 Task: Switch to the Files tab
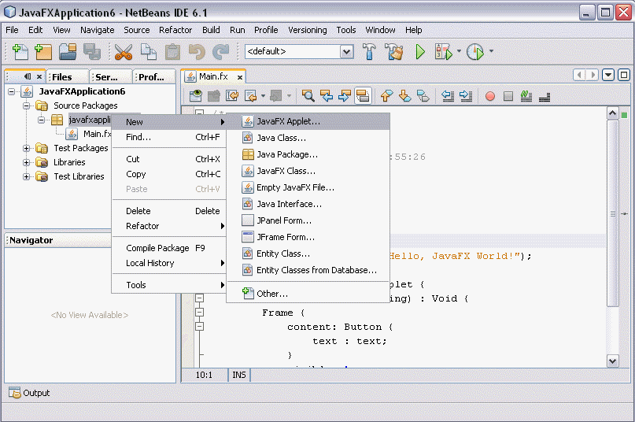pos(68,77)
